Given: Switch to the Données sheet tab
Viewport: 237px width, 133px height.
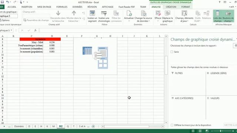Looking at the screenshot, I should (x=19, y=126).
